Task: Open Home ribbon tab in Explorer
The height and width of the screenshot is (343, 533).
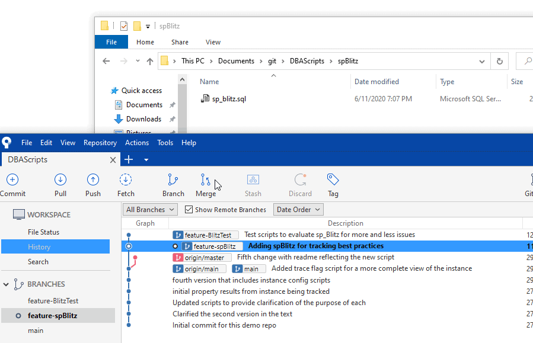Action: click(x=145, y=42)
